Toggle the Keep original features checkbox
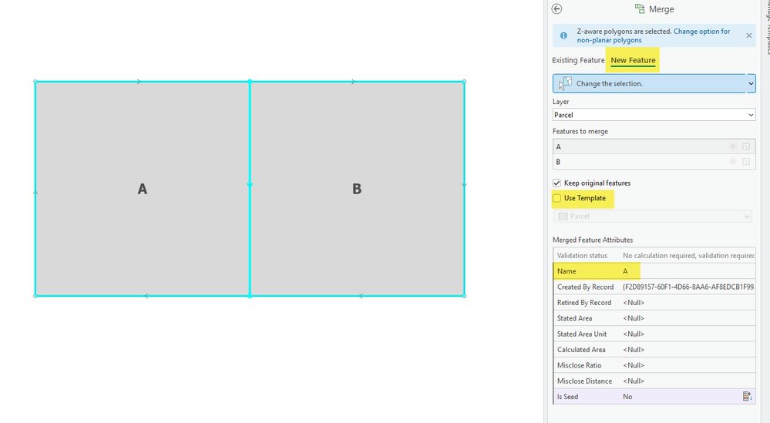The width and height of the screenshot is (770, 423). tap(556, 183)
